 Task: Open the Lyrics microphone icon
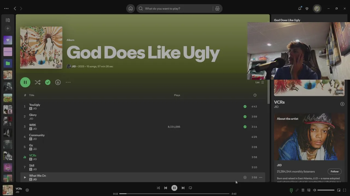click(297, 190)
